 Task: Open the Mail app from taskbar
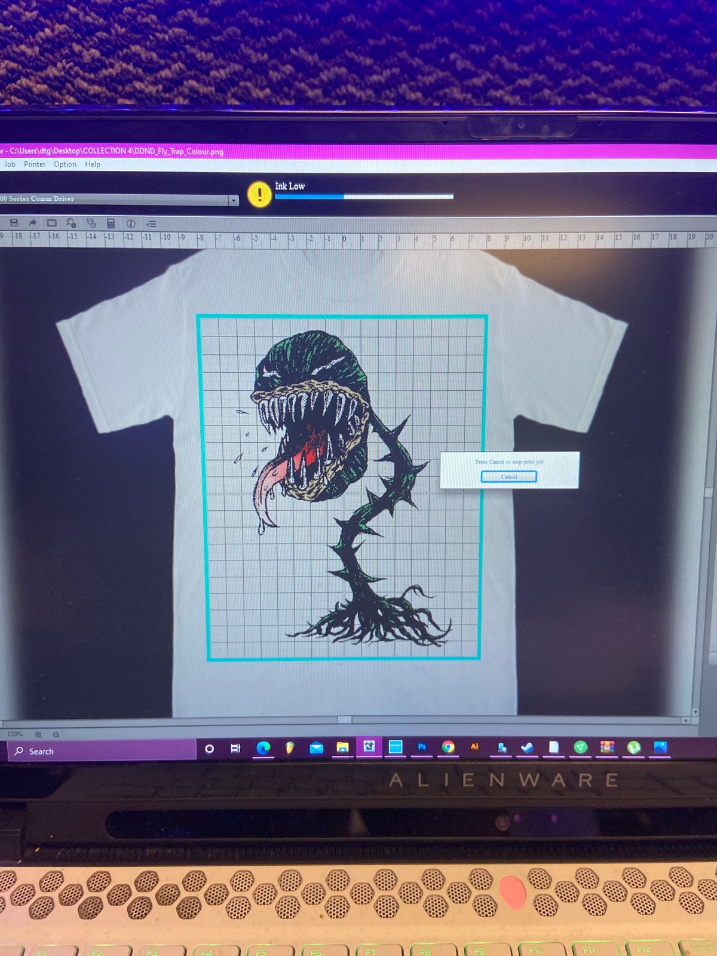tap(316, 747)
